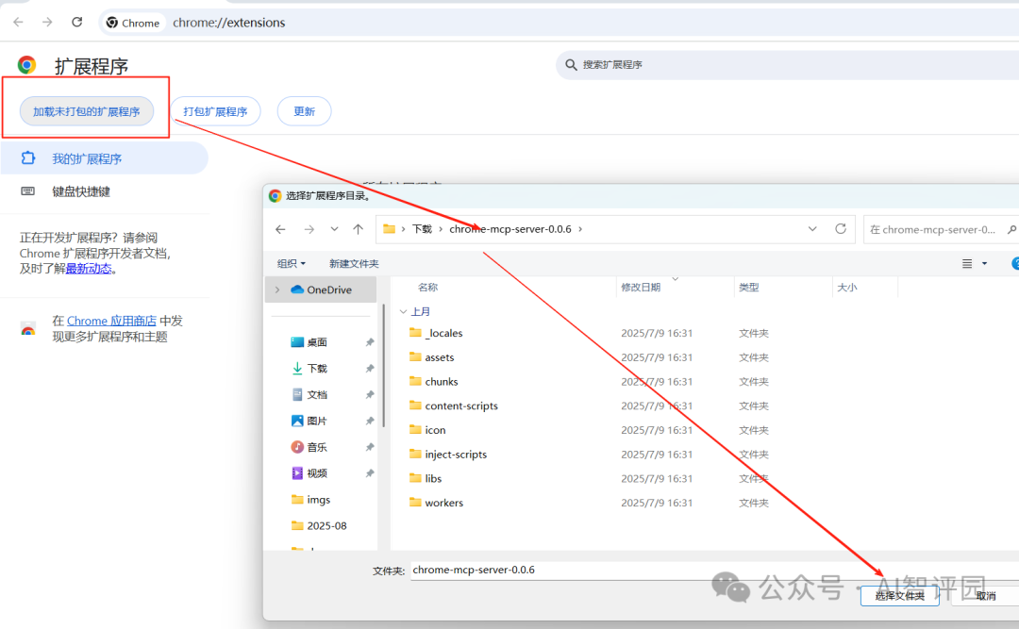Click 选择文件夹 button
This screenshot has height=629, width=1019.
click(899, 595)
